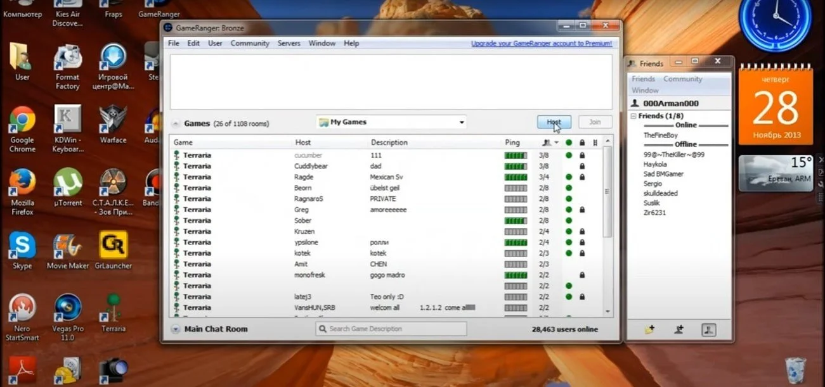The height and width of the screenshot is (387, 825).
Task: Open the User folder icon
Action: pos(22,61)
